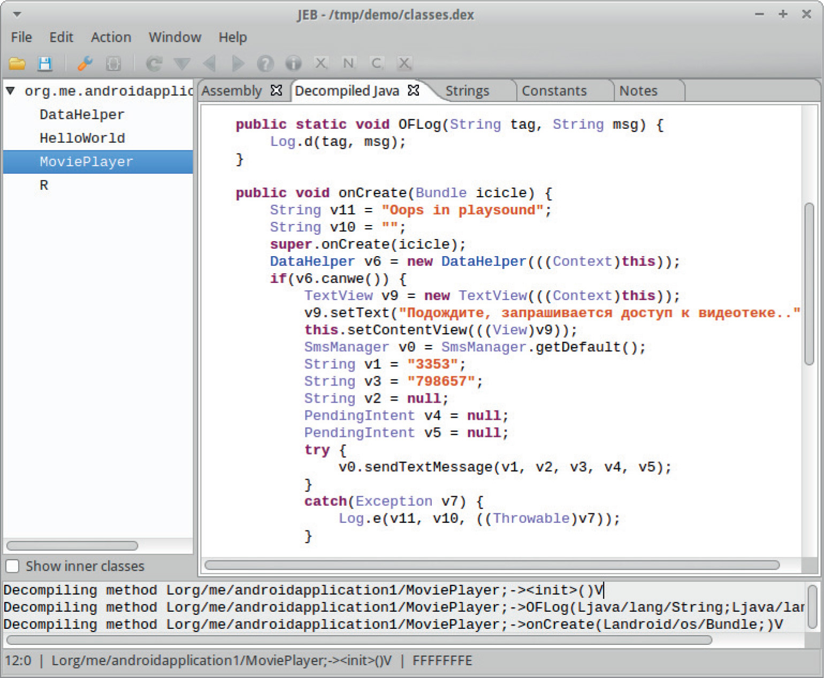
Task: Click the code pane vertical scrollbar thumb
Action: [x=809, y=283]
